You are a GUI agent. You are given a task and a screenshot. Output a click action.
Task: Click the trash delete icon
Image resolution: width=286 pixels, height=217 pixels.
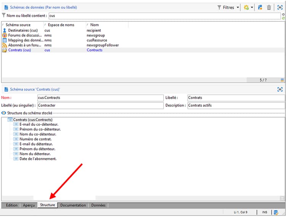coord(269,8)
